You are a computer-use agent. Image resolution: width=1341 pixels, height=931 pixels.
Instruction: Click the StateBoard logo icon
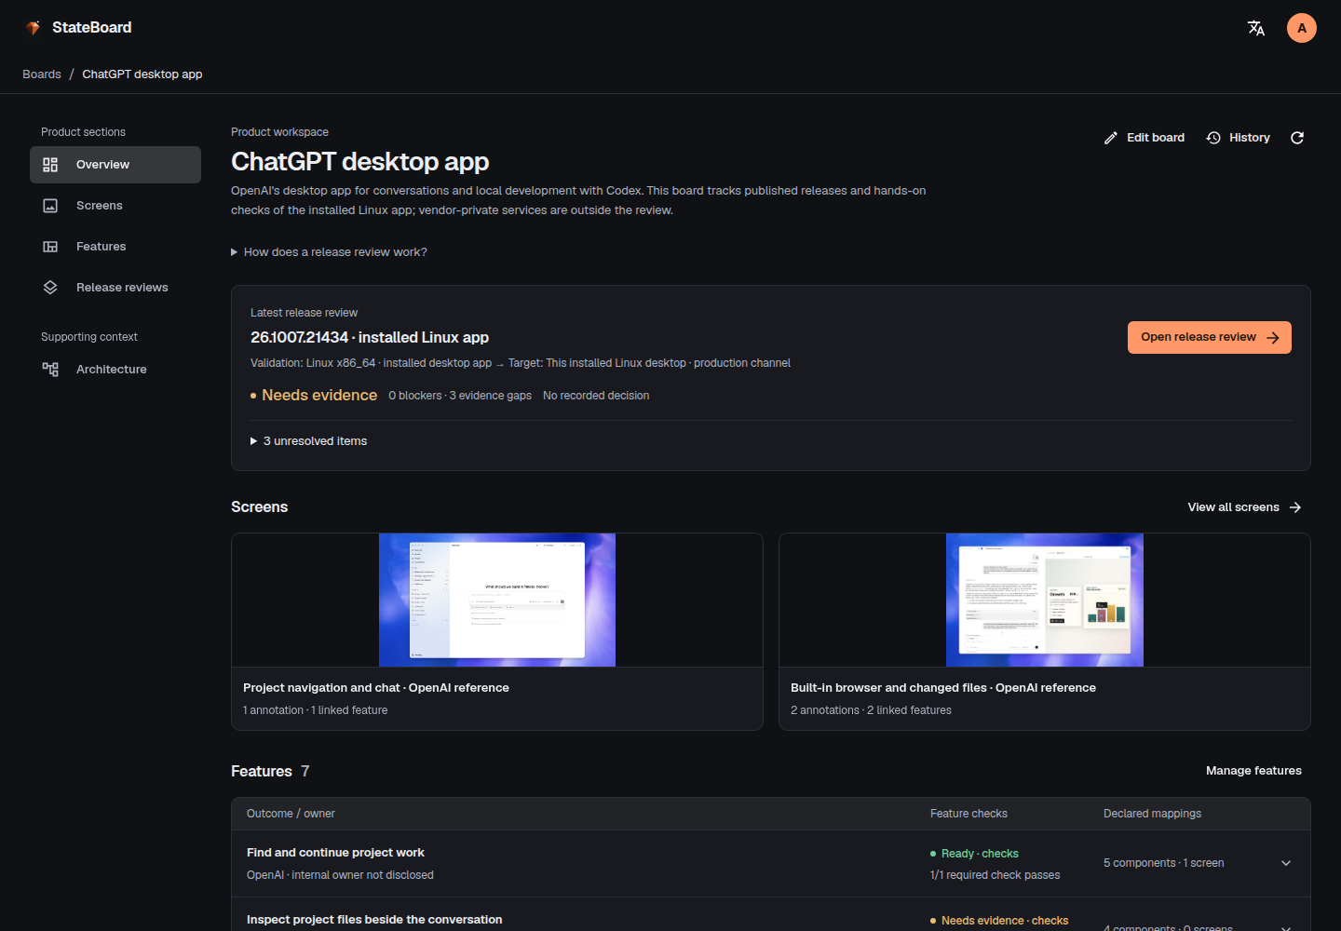point(34,28)
